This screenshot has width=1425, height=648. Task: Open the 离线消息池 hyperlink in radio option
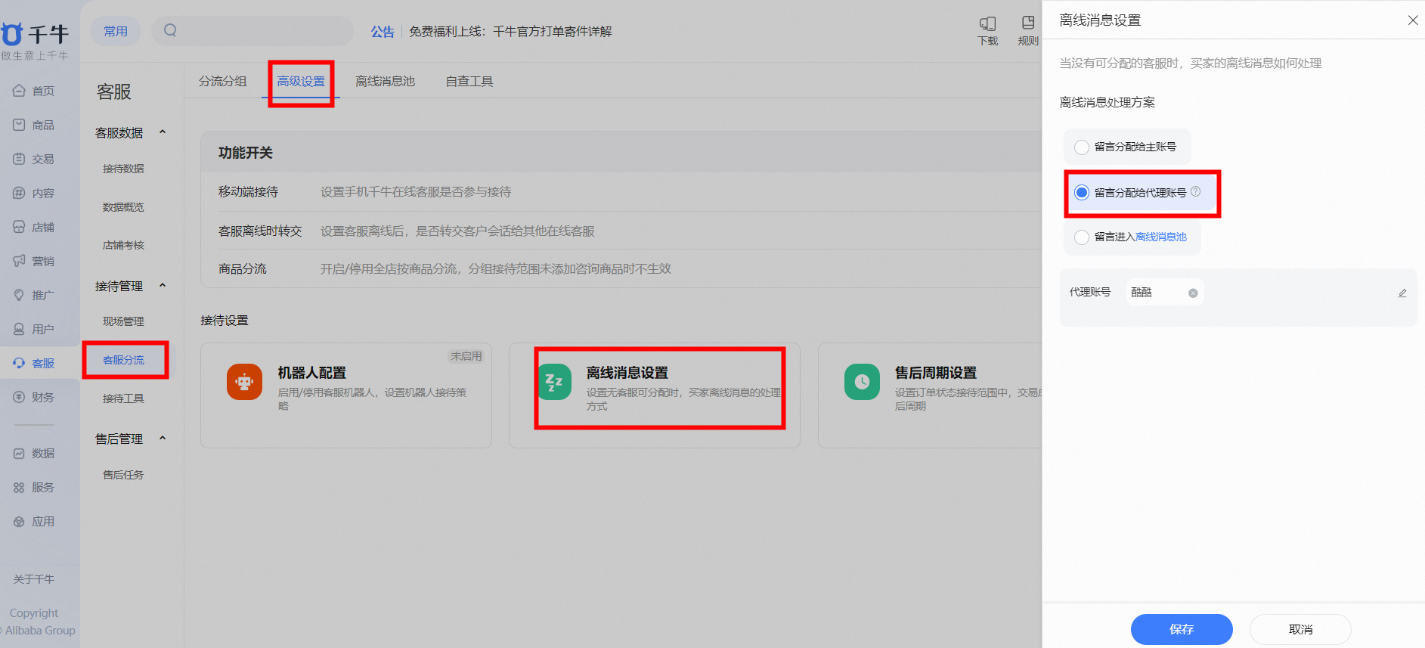(x=1161, y=237)
